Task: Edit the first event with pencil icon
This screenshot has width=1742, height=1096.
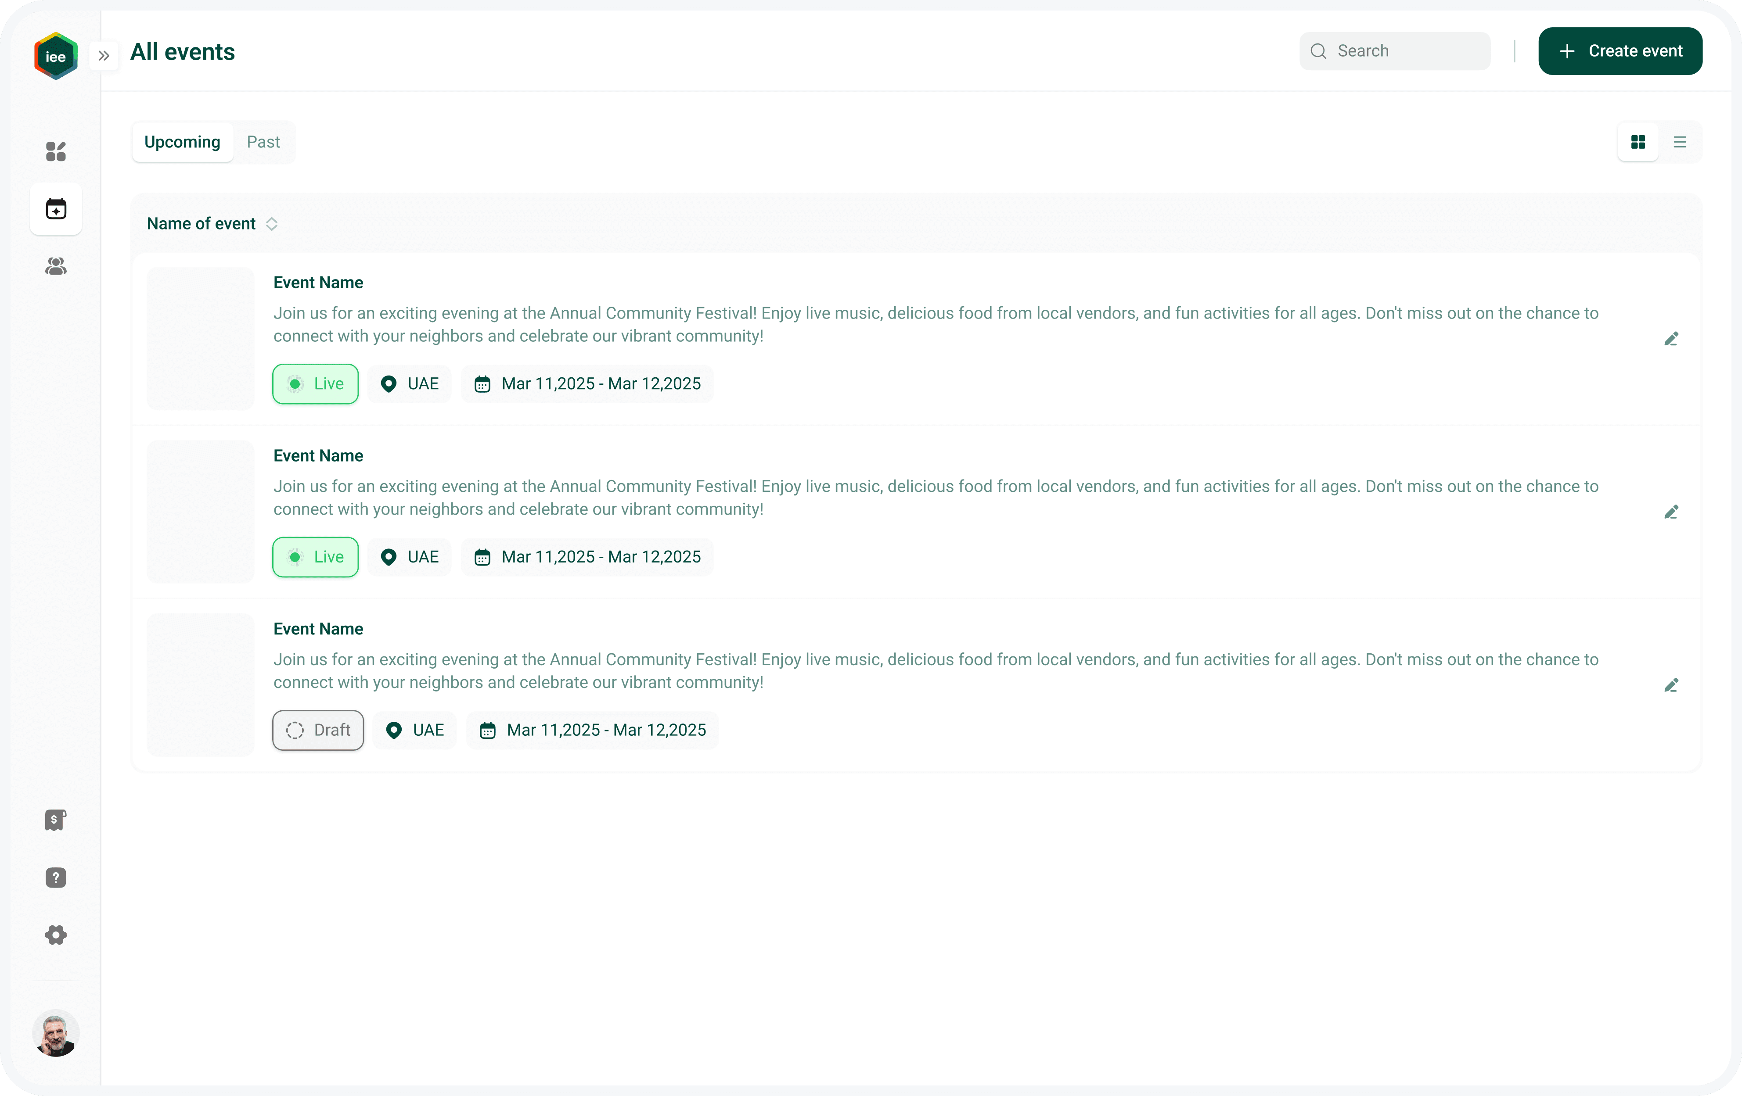Action: [1671, 339]
